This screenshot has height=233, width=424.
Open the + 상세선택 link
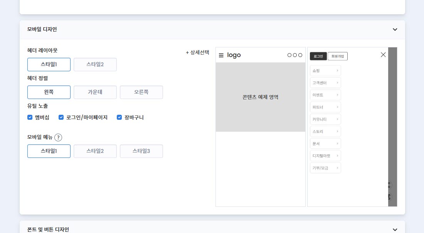(x=197, y=52)
